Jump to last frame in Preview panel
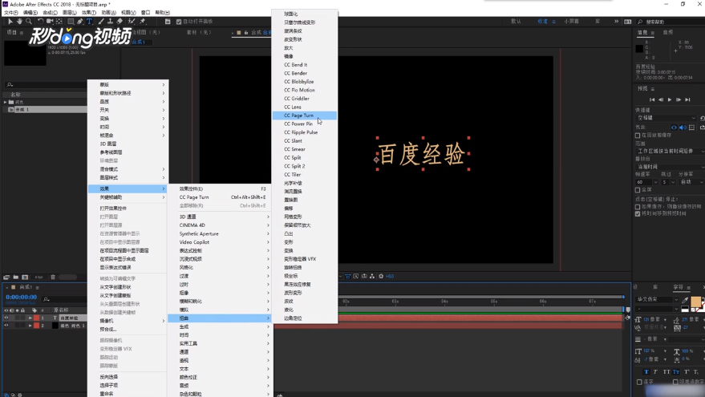Screen dimensions: 705x397 point(687,99)
